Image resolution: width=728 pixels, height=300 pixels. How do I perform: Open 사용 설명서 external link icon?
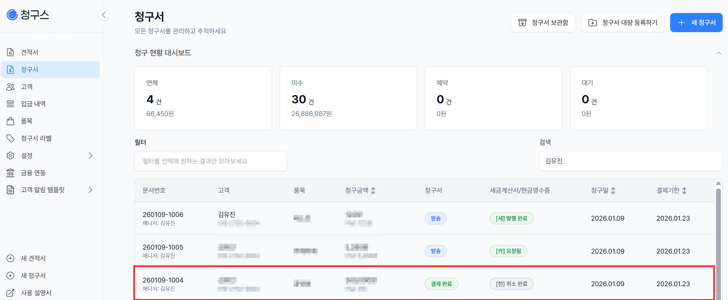pos(10,293)
